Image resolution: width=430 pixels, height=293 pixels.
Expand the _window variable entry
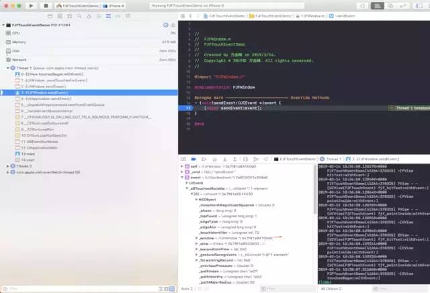[x=196, y=238]
